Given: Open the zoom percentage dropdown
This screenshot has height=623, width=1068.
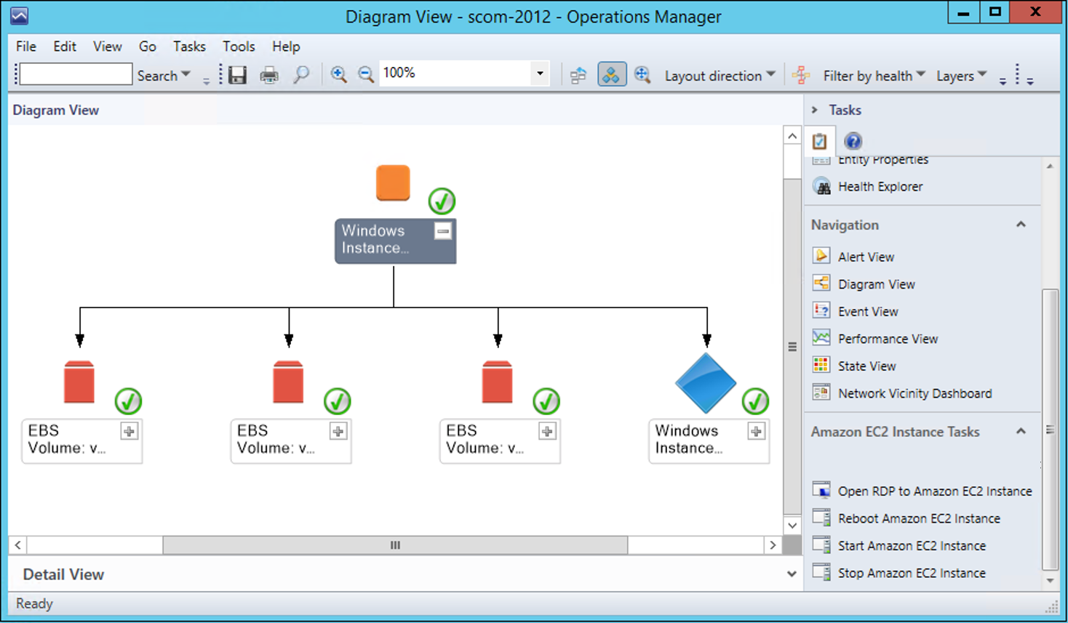Looking at the screenshot, I should (x=540, y=73).
